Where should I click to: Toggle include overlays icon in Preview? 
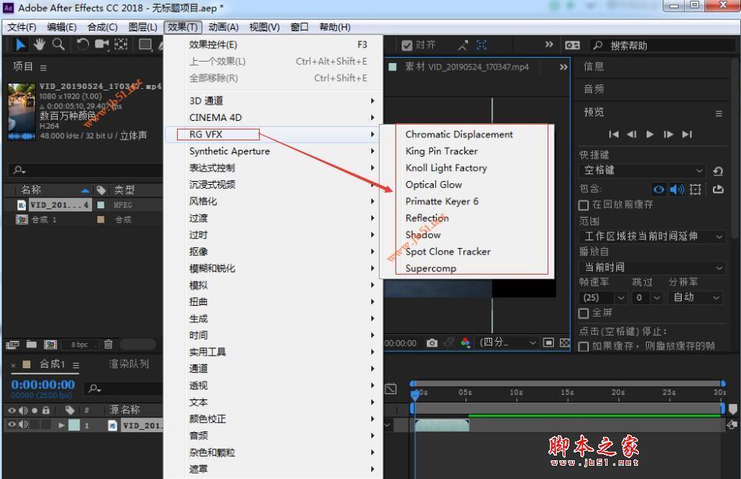(x=695, y=190)
